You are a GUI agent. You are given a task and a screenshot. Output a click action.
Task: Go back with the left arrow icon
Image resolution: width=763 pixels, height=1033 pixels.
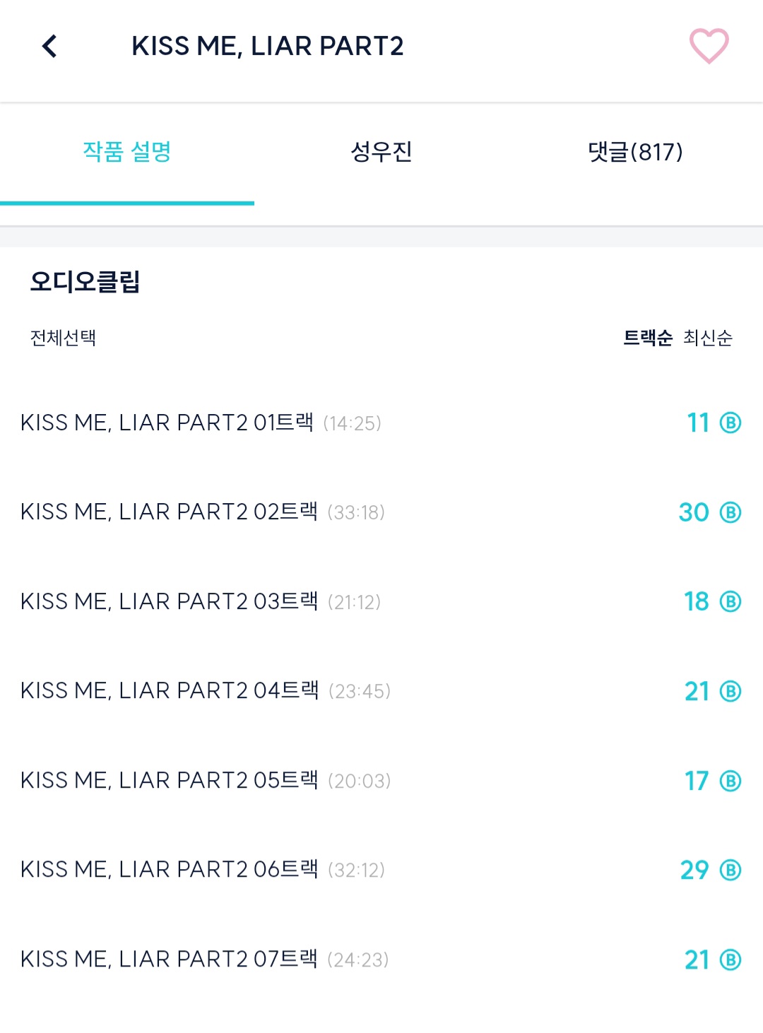coord(49,47)
